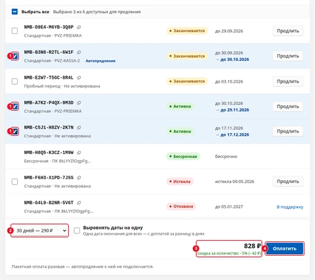
Task: Copy license key NMB-F6H3-X1PD-7J5S
Action: (x=79, y=178)
